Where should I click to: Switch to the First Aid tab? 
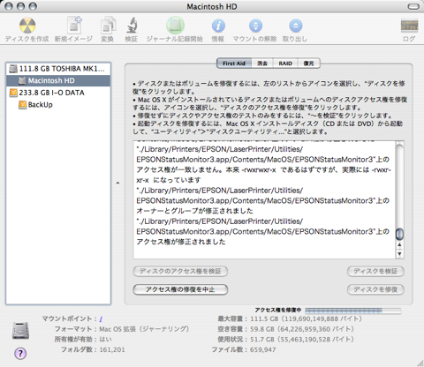point(234,64)
